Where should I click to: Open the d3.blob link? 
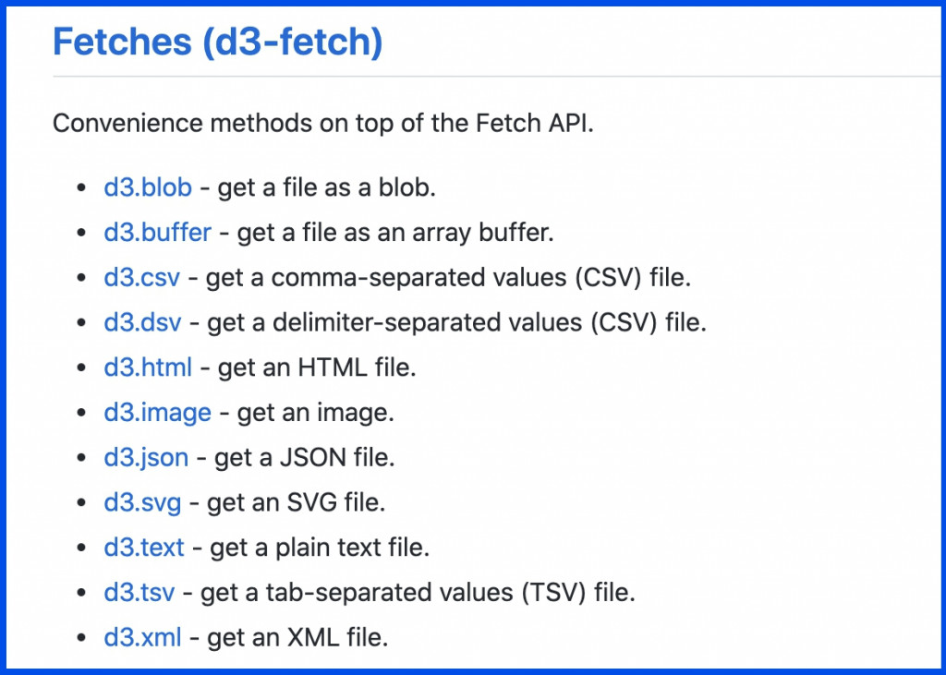point(148,187)
